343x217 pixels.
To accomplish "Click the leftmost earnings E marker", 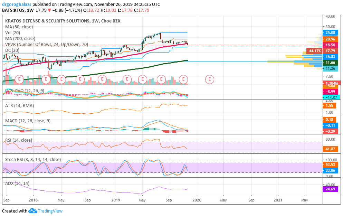I will (19, 79).
